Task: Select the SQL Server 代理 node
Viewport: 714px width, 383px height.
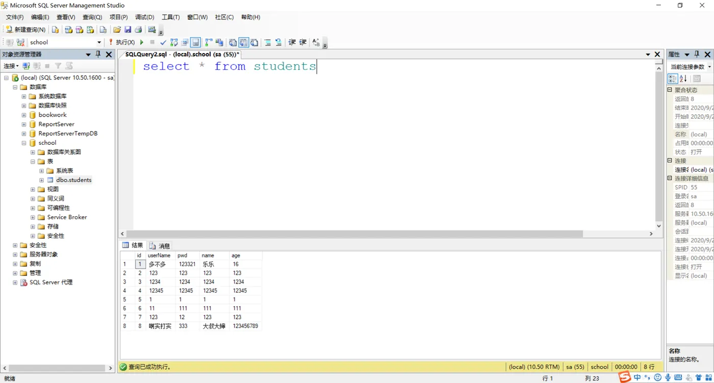Action: point(51,283)
